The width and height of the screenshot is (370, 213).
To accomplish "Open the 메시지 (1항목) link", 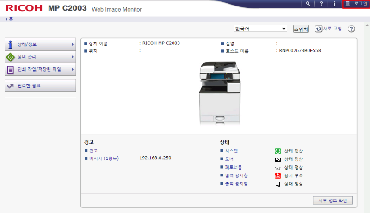I will coord(104,158).
